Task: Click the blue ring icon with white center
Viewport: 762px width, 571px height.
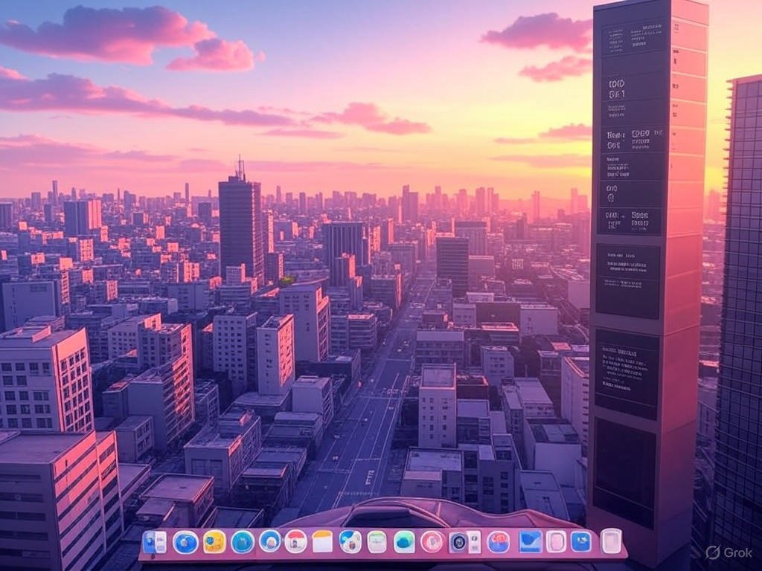Action: pyautogui.click(x=269, y=541)
